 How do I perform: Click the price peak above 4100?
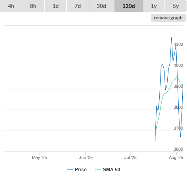pos(171,38)
